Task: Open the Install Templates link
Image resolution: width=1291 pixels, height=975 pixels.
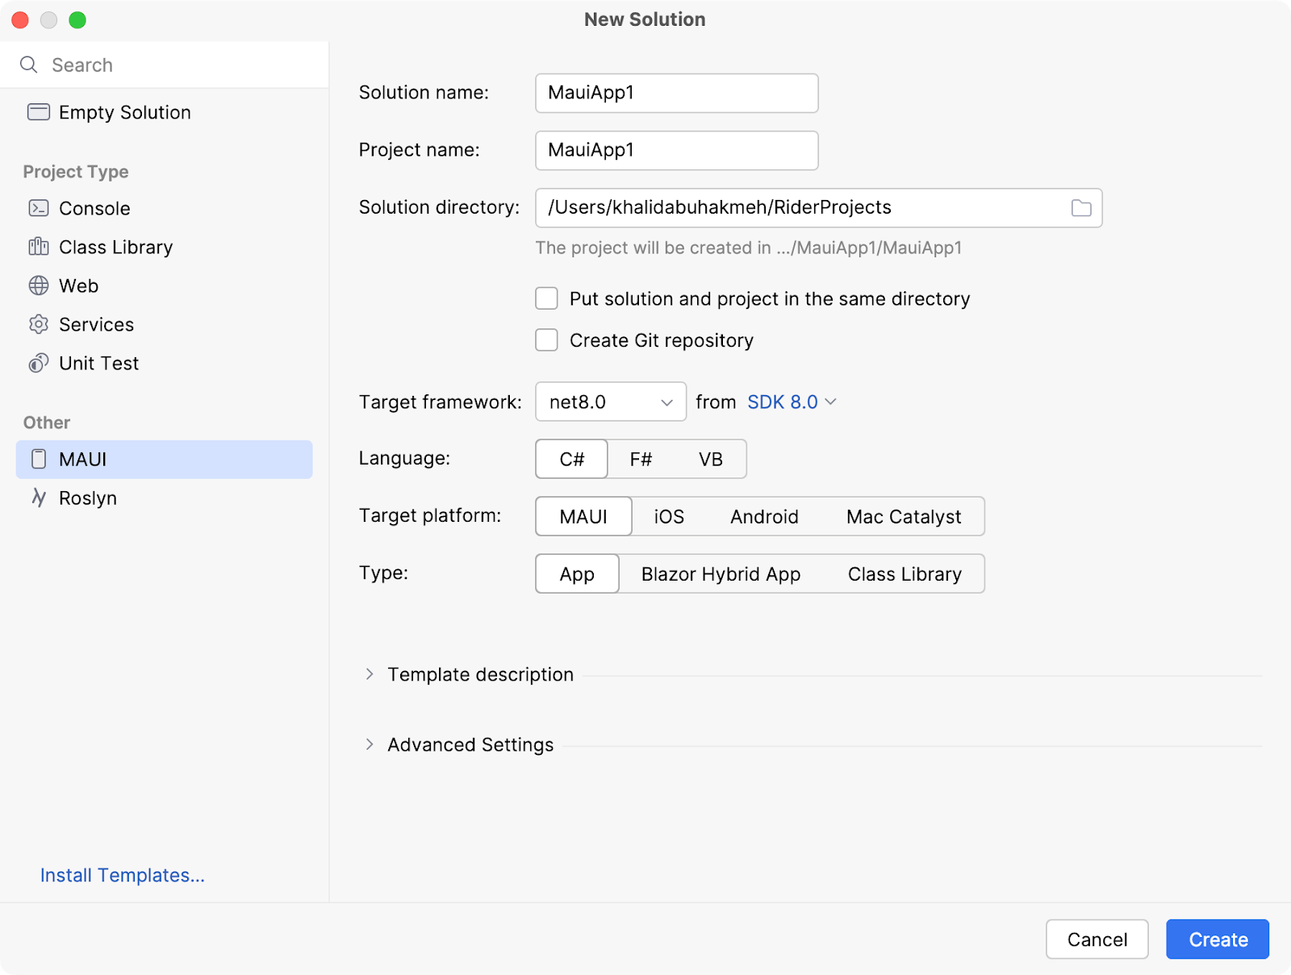Action: (123, 875)
